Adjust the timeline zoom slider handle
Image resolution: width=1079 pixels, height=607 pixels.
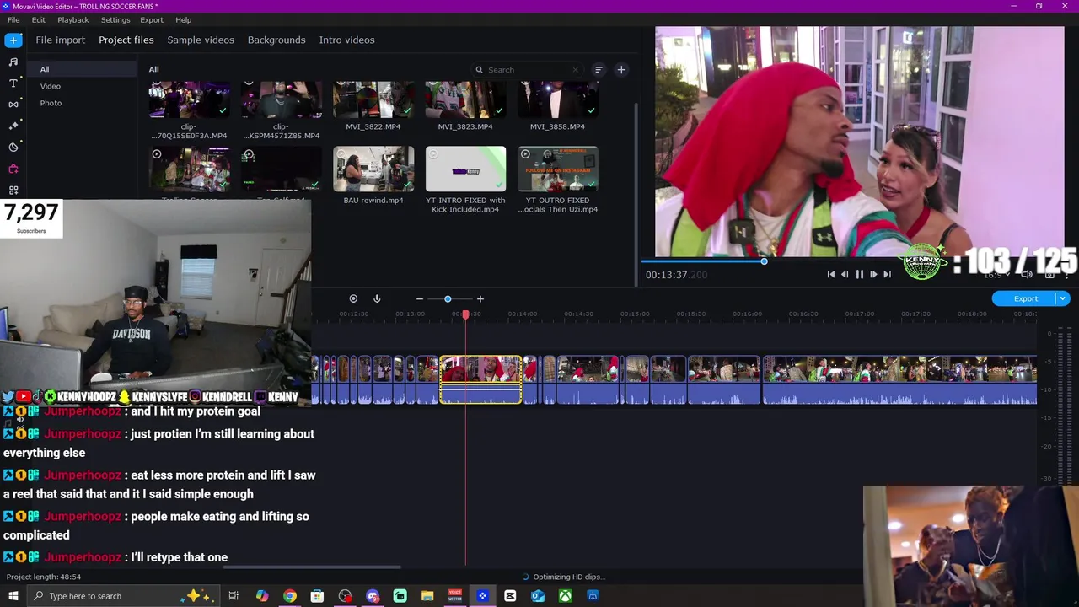point(448,299)
